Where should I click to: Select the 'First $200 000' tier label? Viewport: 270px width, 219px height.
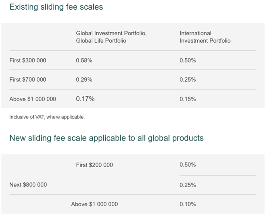pyautogui.click(x=94, y=165)
